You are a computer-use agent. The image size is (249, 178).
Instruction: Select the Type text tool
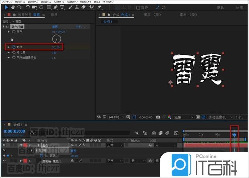click(x=62, y=7)
